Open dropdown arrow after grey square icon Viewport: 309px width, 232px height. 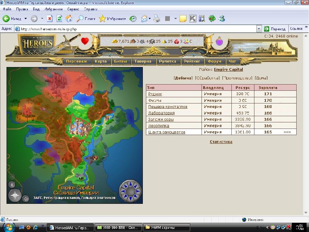175,19
